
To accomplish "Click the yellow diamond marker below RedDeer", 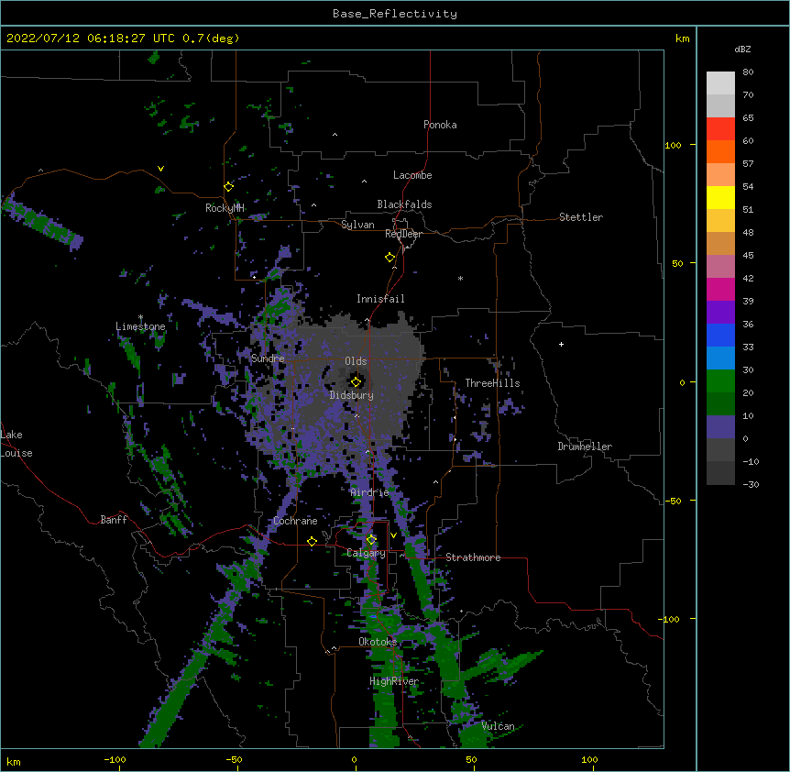I will (x=390, y=258).
